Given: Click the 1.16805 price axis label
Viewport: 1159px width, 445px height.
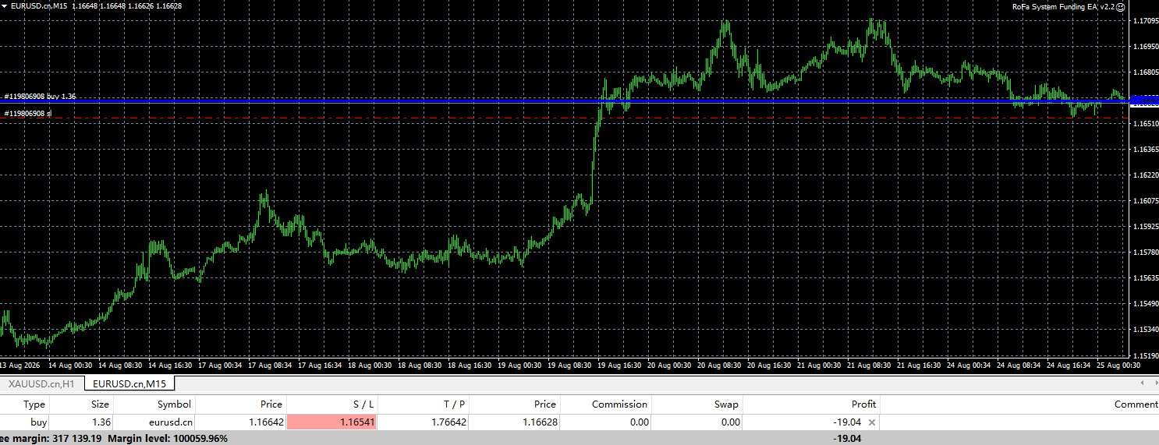Looking at the screenshot, I should (x=1144, y=72).
